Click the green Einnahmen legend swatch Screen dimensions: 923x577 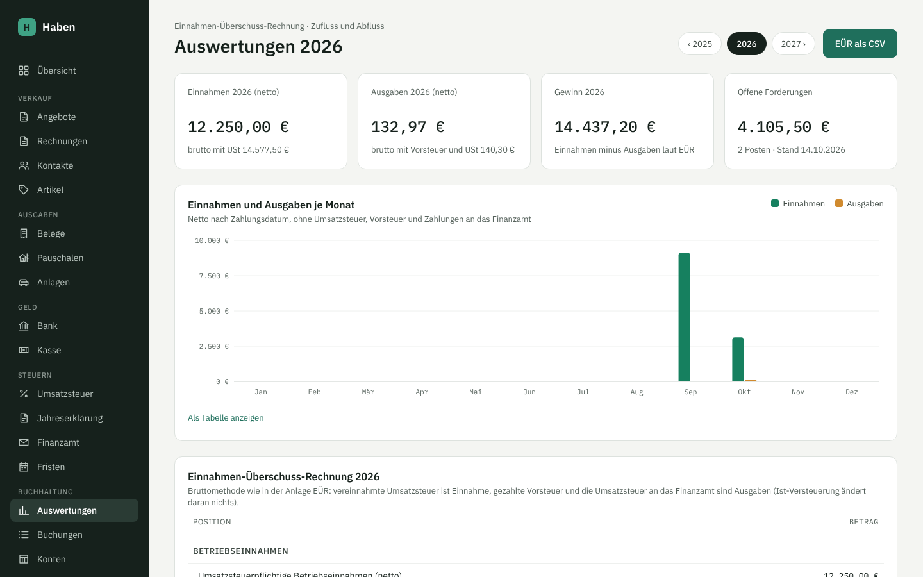pyautogui.click(x=775, y=203)
